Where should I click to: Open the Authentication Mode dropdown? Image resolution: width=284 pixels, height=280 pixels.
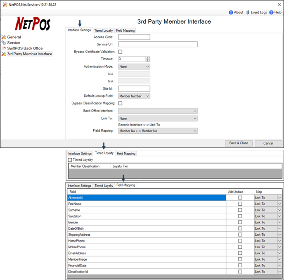click(134, 66)
